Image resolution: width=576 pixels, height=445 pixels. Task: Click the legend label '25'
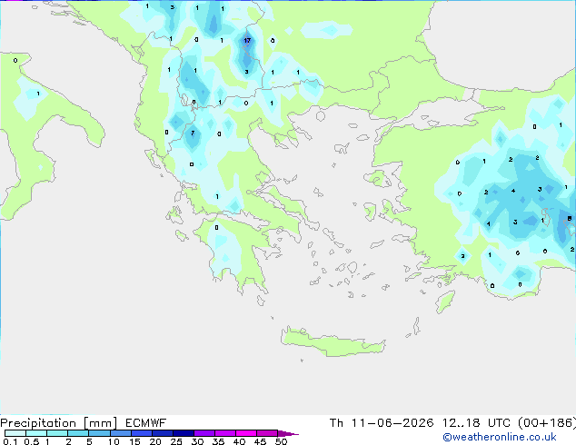pyautogui.click(x=176, y=441)
